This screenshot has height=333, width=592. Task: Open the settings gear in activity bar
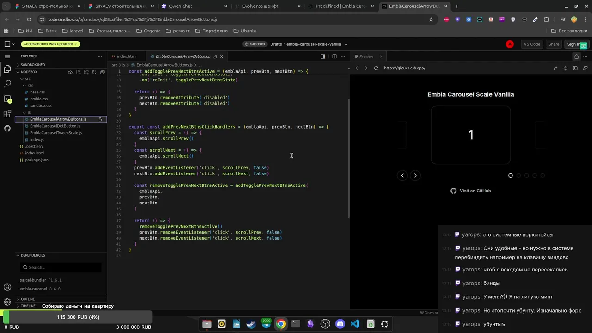pos(7,302)
